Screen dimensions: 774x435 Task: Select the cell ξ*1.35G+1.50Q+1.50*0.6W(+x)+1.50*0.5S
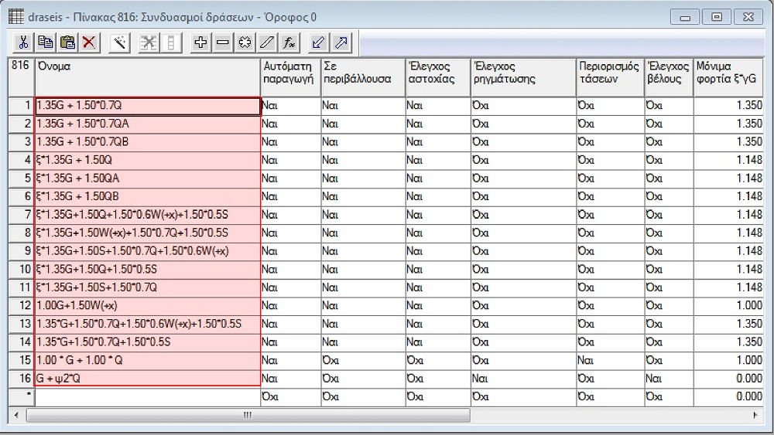(147, 215)
